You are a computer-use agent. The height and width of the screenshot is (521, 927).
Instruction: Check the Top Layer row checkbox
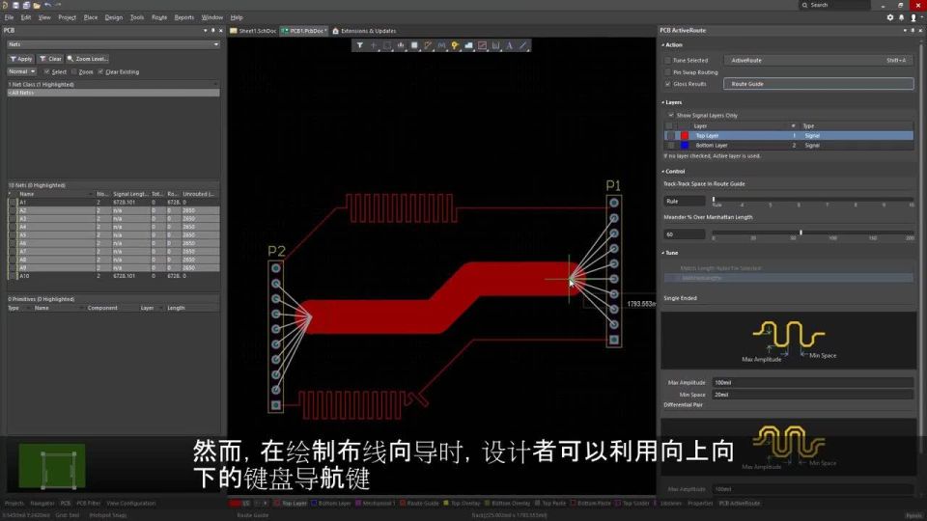click(671, 135)
